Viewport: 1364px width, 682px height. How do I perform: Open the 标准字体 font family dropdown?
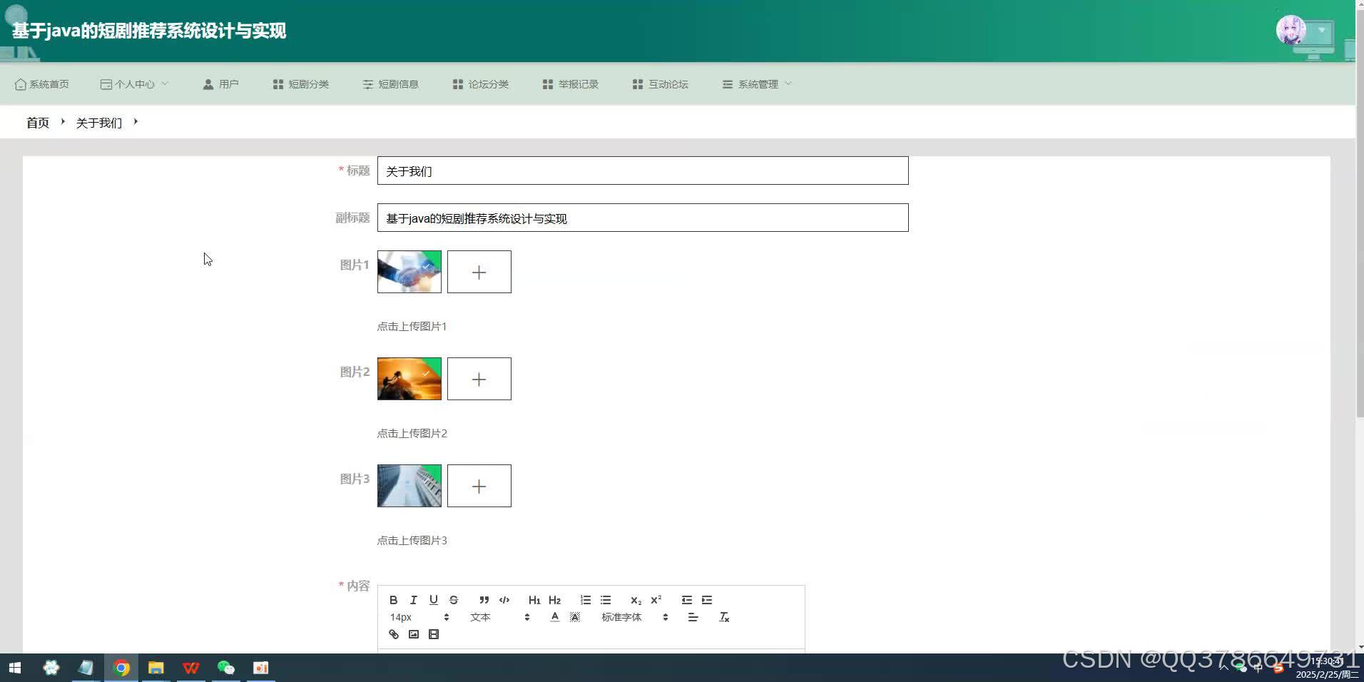point(634,617)
